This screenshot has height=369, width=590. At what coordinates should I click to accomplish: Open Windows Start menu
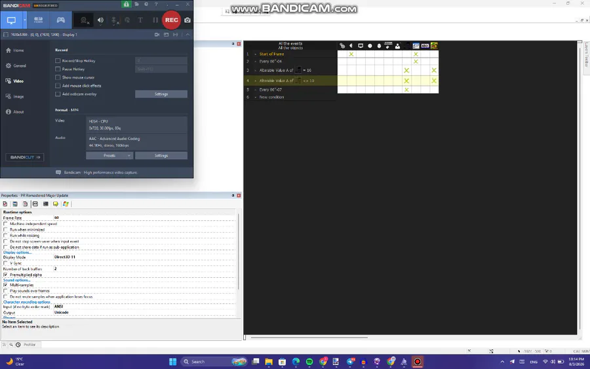click(172, 362)
